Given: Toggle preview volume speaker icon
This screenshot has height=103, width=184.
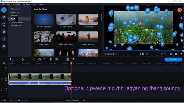Looking at the screenshot, I should [171, 54].
